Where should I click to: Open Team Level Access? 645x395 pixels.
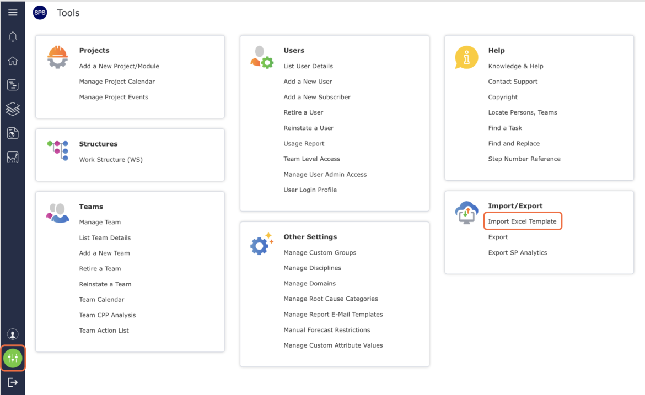coord(312,159)
